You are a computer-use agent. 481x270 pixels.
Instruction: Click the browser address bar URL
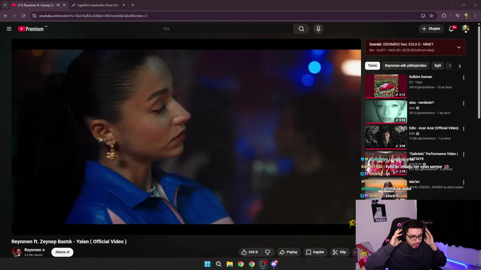tap(93, 16)
